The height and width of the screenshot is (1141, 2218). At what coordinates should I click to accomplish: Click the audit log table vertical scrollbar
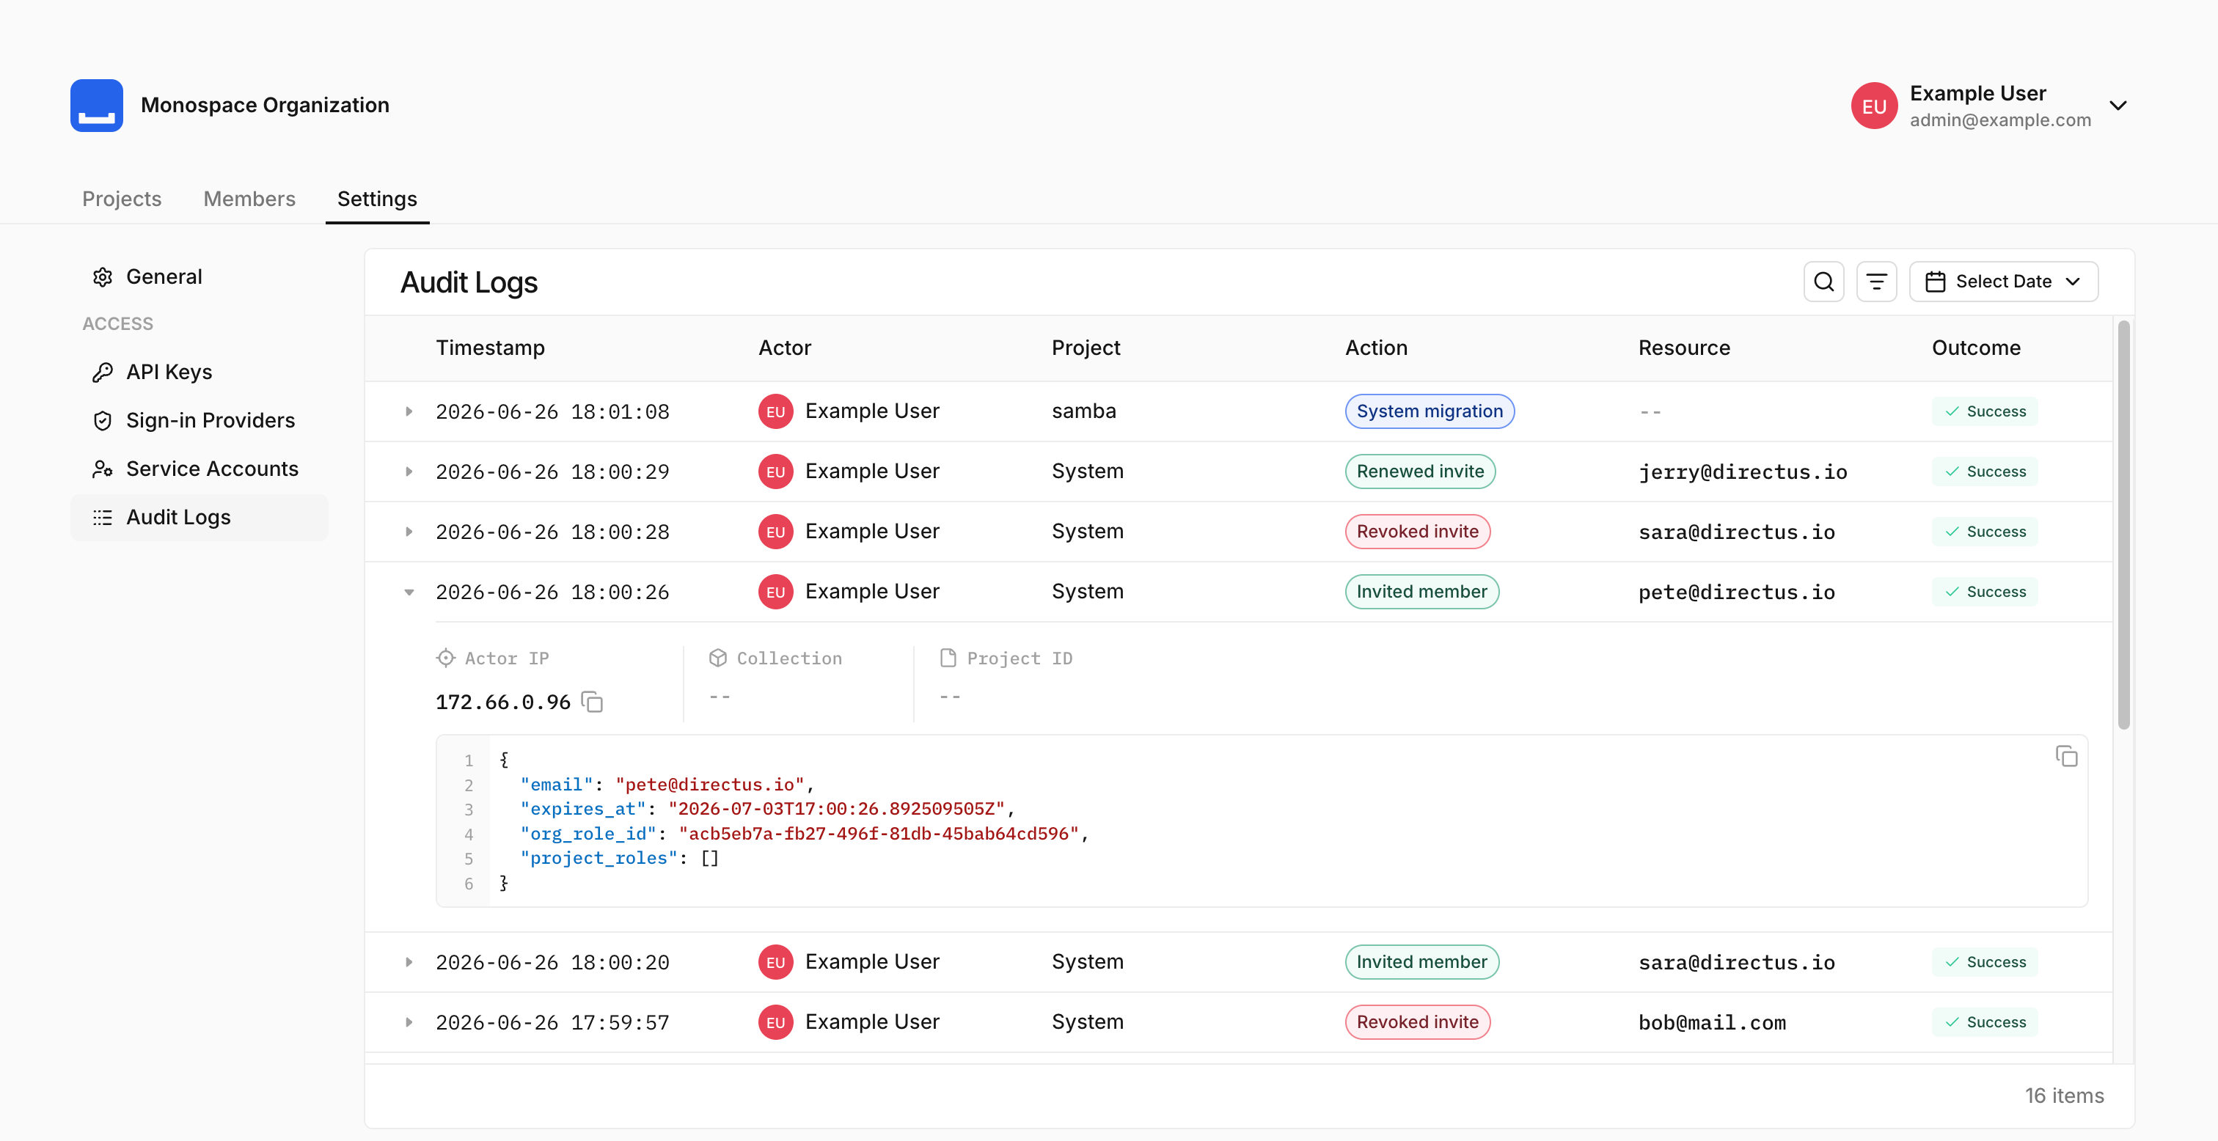[x=2123, y=525]
